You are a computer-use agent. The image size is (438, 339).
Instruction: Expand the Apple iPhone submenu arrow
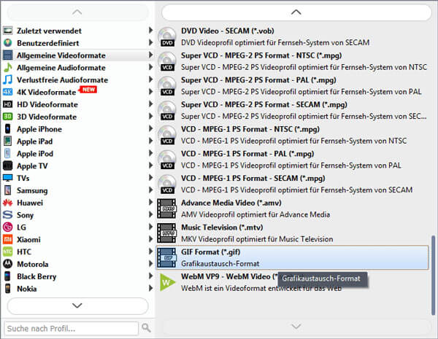(x=150, y=129)
